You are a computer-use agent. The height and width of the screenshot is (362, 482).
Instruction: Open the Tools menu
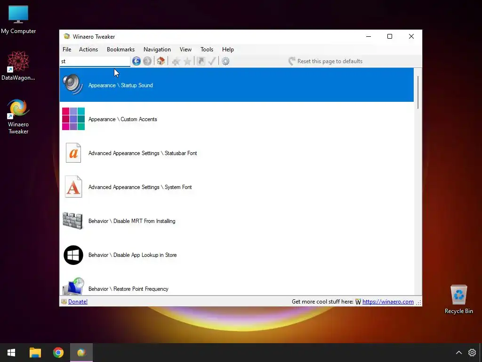coord(207,49)
